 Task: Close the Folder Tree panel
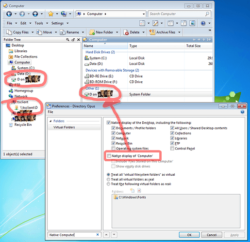[x=79, y=40]
